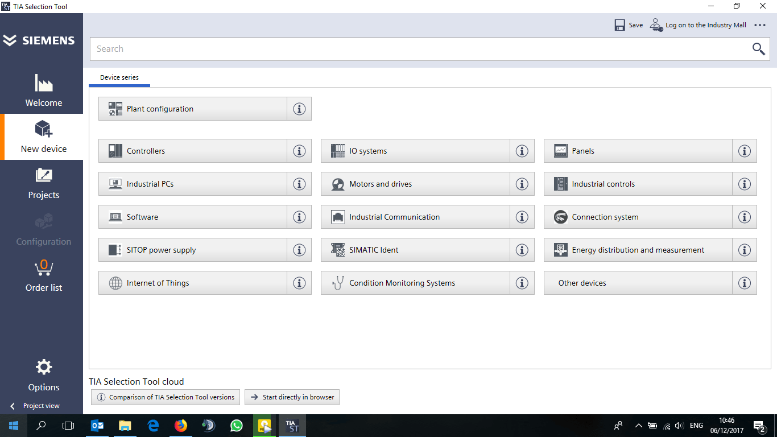Open the three-dots more menu
This screenshot has width=777, height=437.
[x=760, y=25]
